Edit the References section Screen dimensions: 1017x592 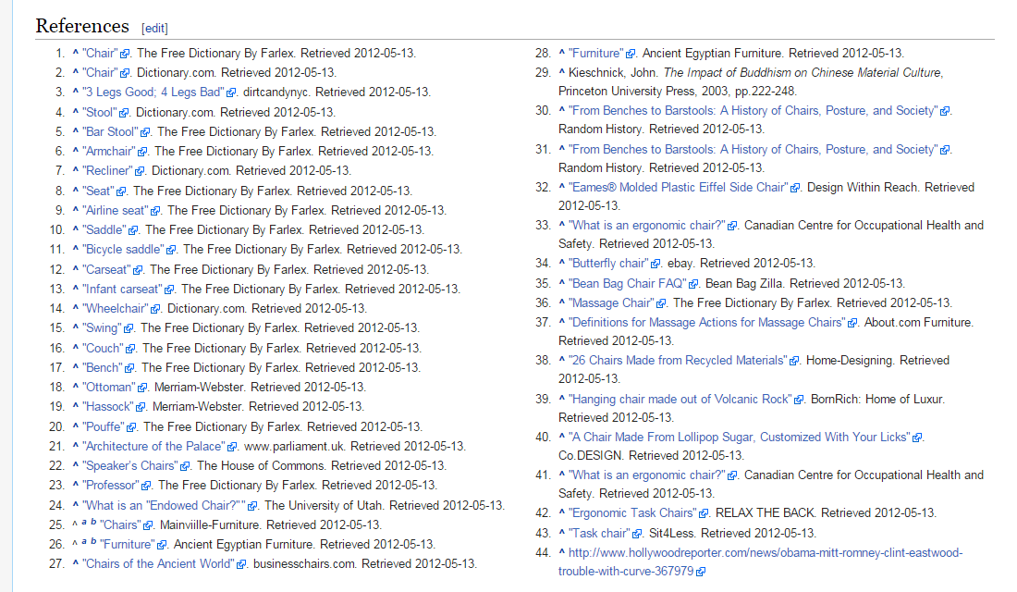[x=154, y=28]
